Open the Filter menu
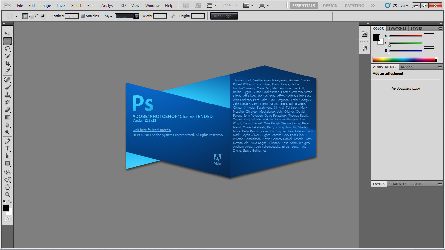This screenshot has width=445, height=250. (x=92, y=6)
